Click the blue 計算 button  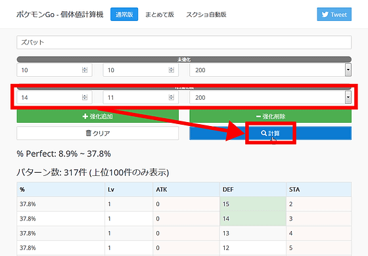[x=270, y=133]
